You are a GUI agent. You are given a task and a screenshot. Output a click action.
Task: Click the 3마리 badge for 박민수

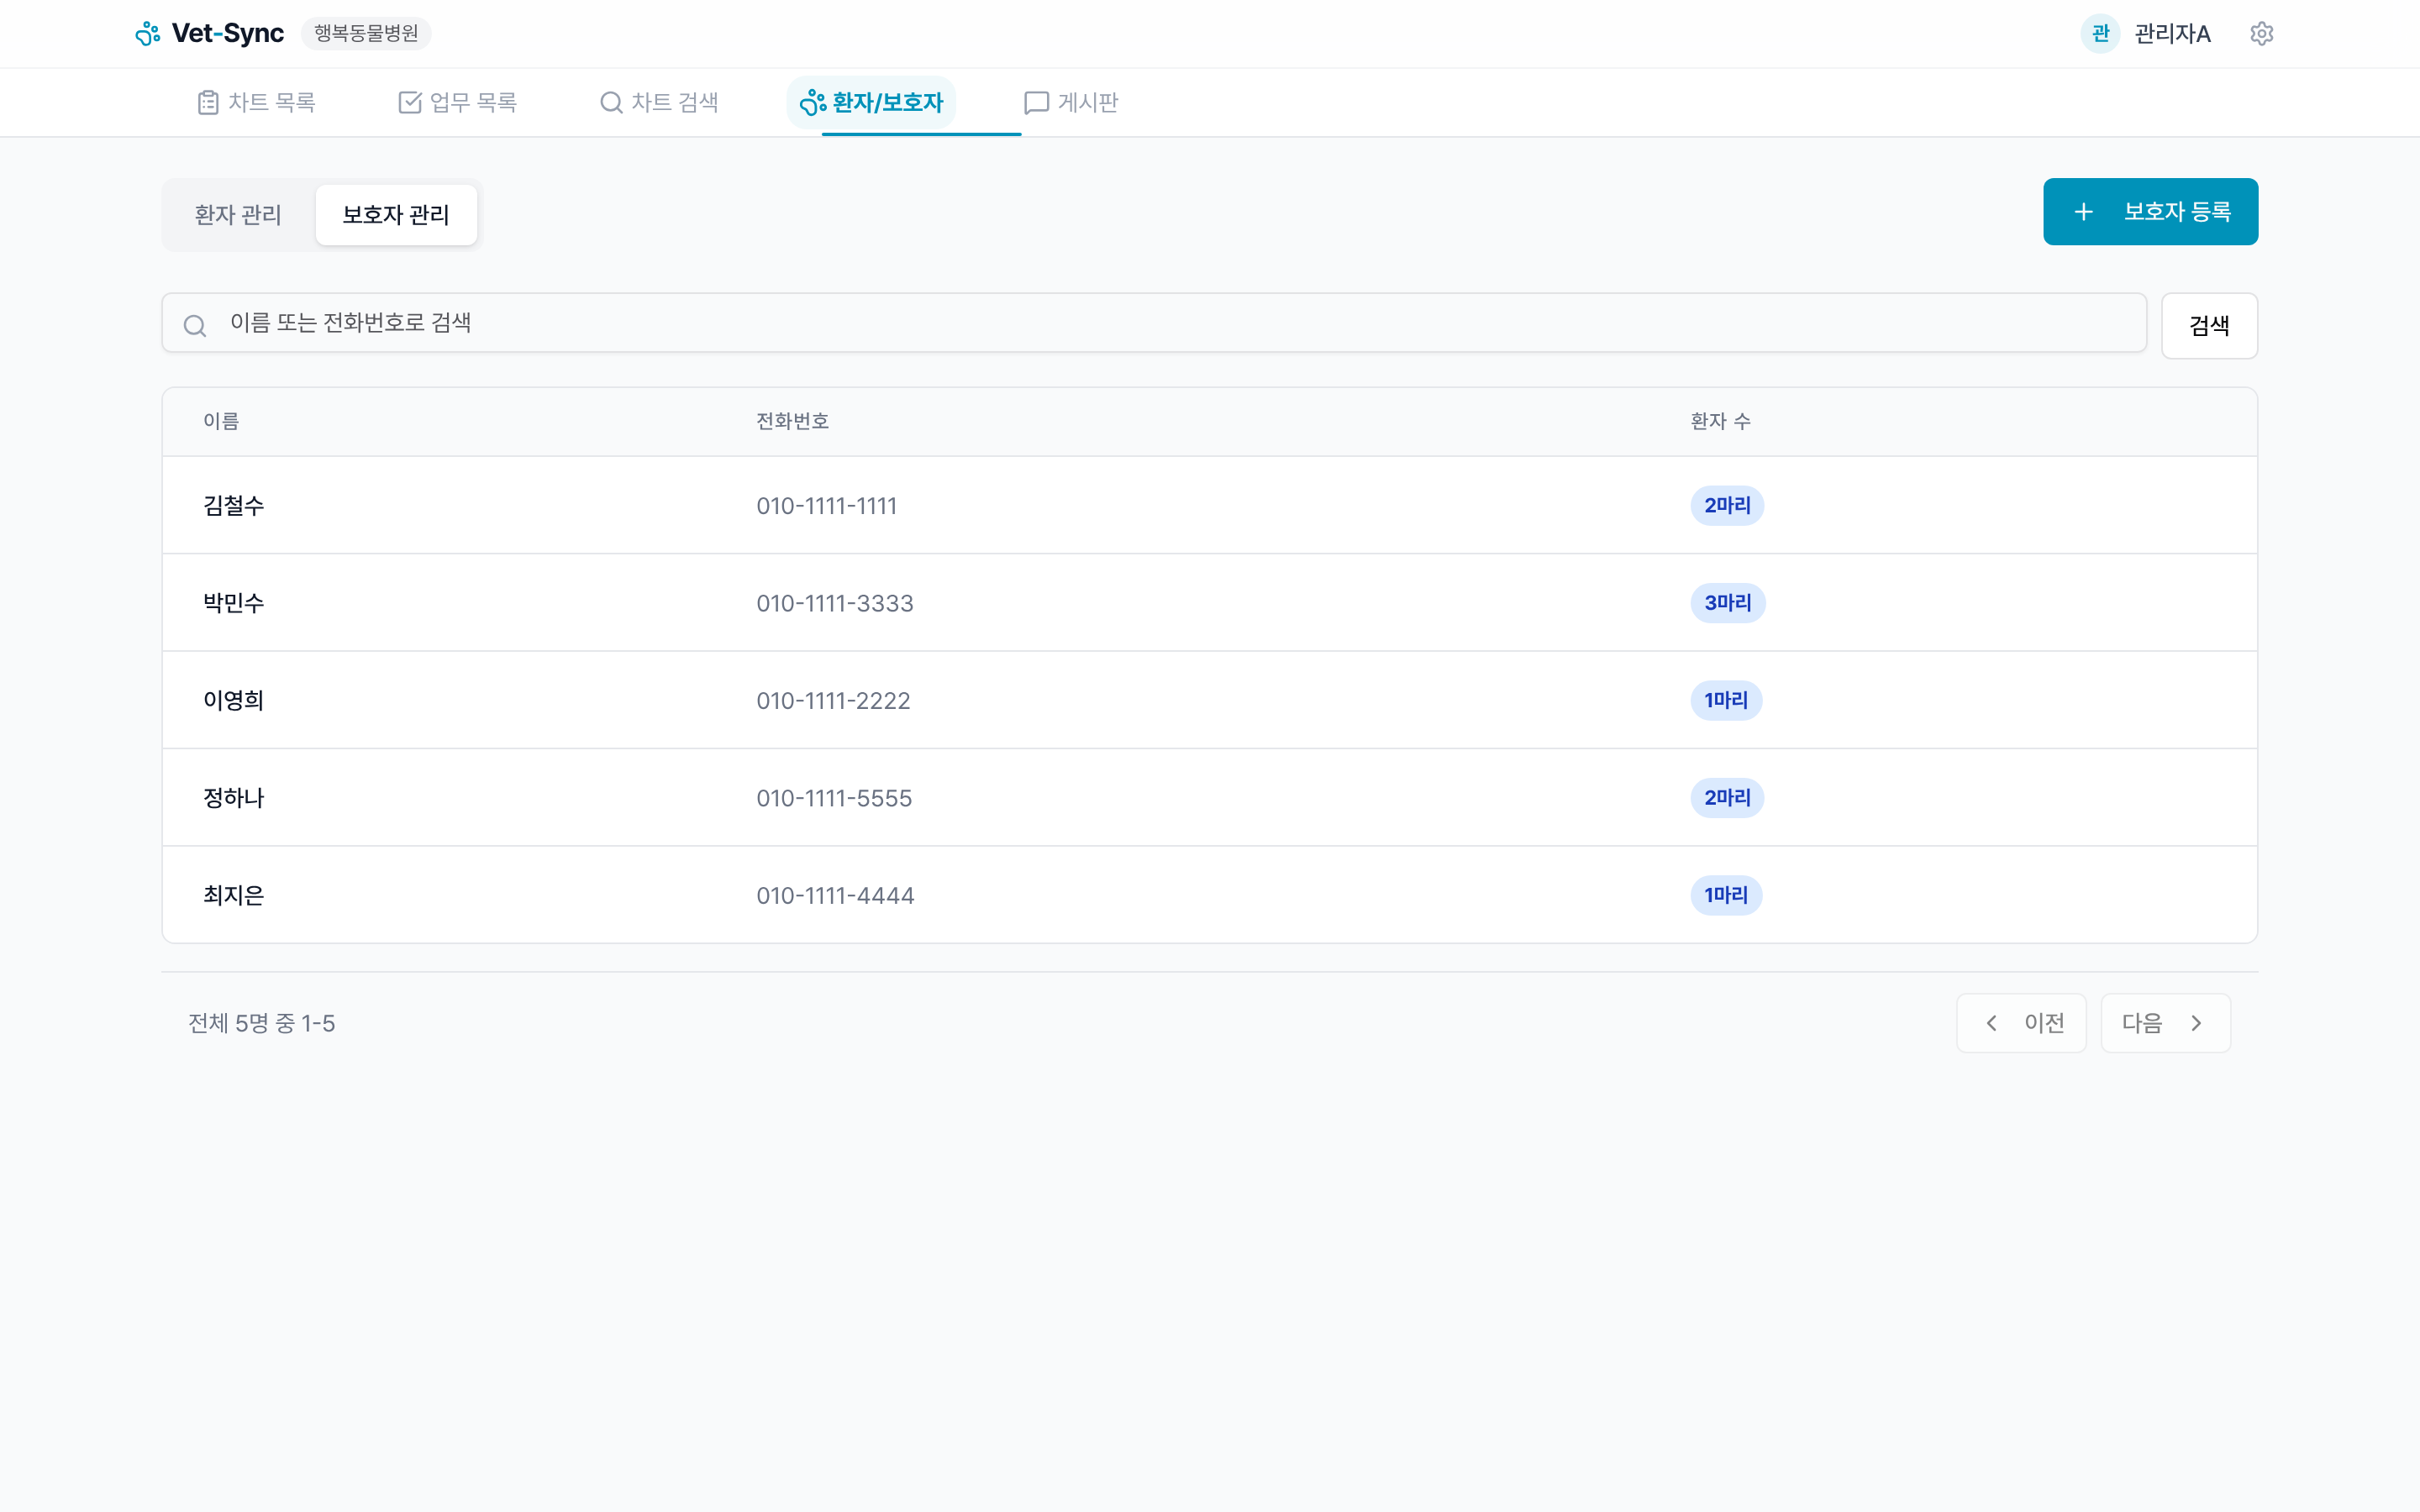point(1727,603)
